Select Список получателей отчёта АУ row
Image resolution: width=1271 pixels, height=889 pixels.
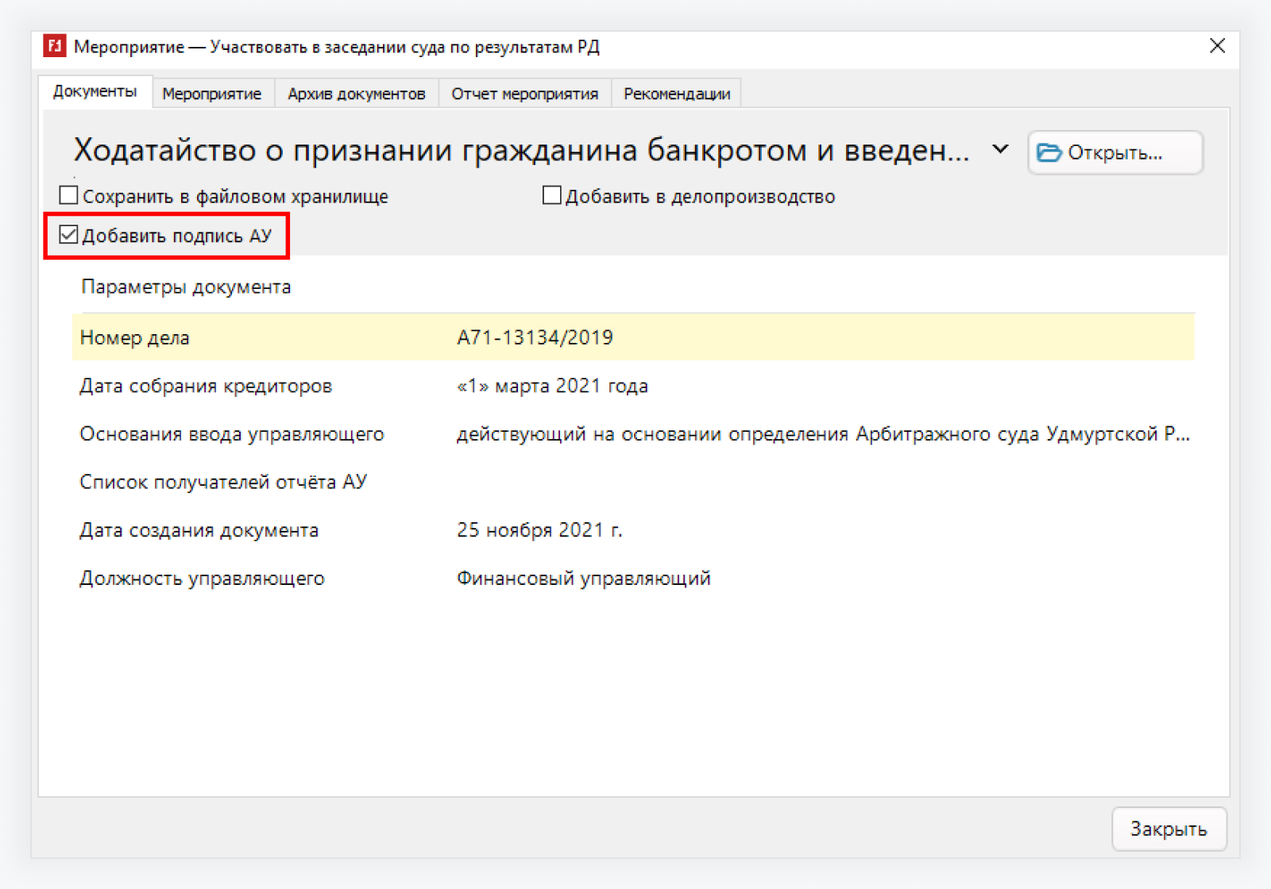click(x=633, y=482)
